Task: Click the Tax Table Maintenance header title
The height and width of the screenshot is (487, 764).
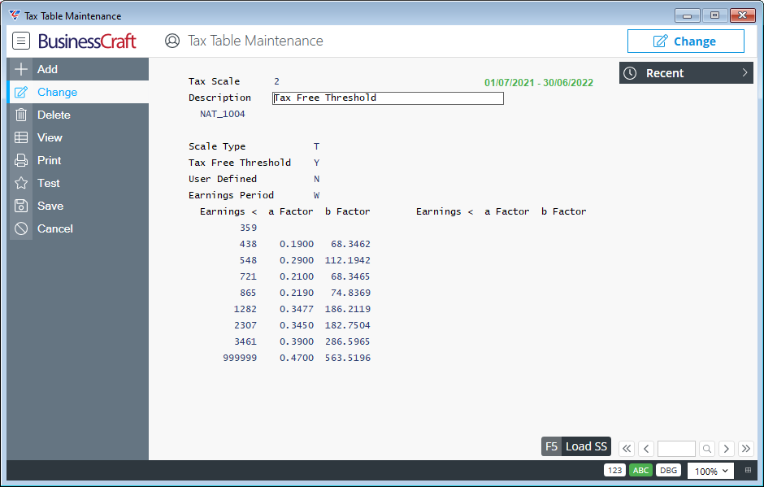Action: 255,41
